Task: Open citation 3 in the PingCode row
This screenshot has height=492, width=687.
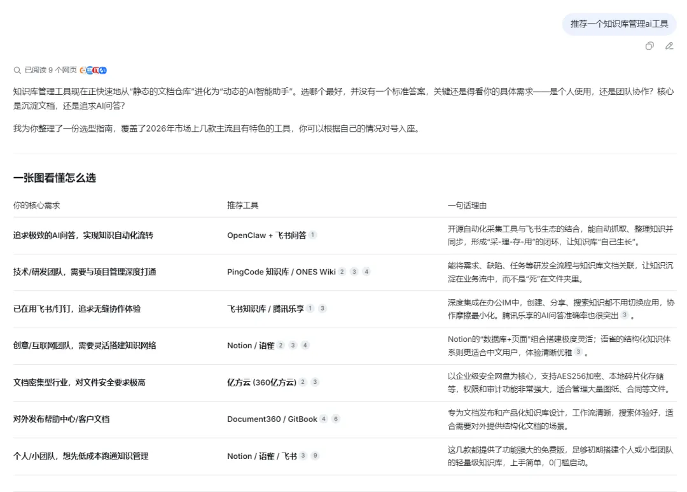Action: click(x=354, y=272)
